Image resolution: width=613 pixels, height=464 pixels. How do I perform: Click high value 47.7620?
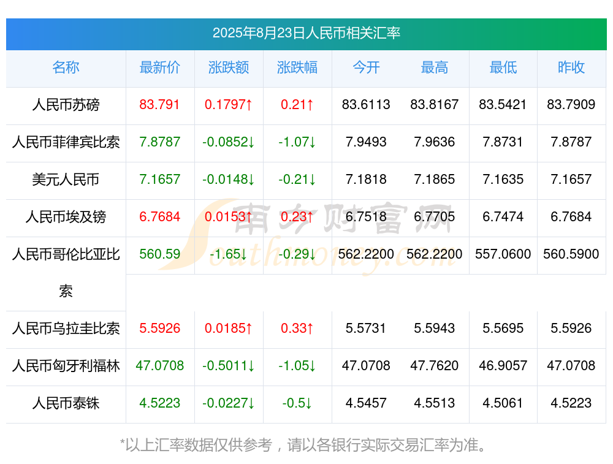coord(435,366)
